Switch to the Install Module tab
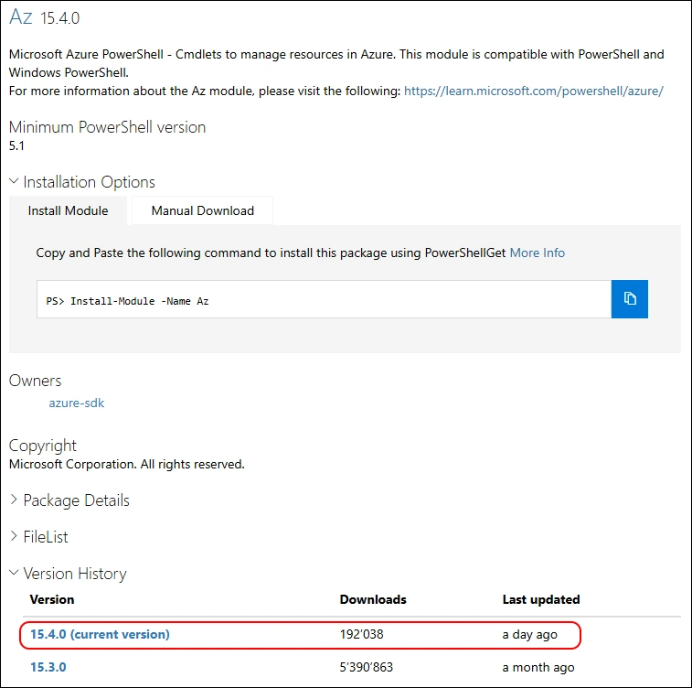The image size is (692, 688). [x=69, y=210]
